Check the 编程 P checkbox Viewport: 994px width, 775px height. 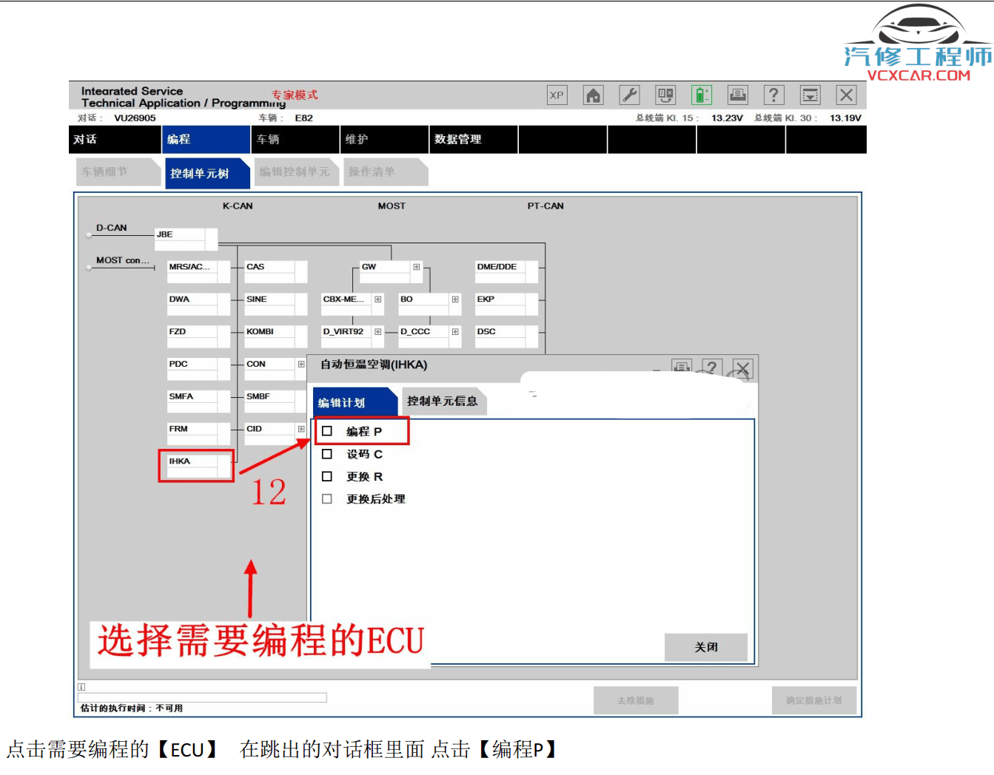(x=326, y=430)
